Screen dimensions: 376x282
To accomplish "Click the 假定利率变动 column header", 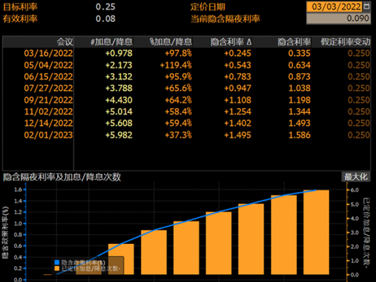I will pyautogui.click(x=345, y=42).
